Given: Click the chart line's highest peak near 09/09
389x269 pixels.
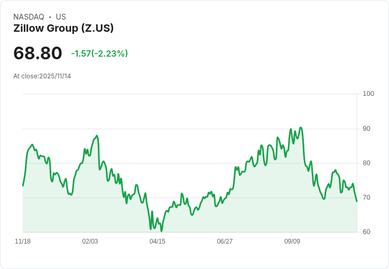Looking at the screenshot, I should point(301,128).
